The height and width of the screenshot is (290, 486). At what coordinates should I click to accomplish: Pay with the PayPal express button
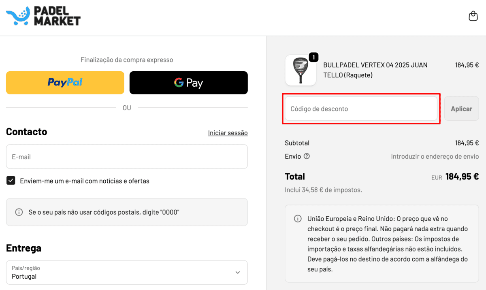click(x=65, y=83)
